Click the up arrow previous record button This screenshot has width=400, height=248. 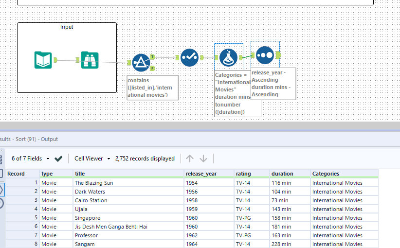coord(190,159)
